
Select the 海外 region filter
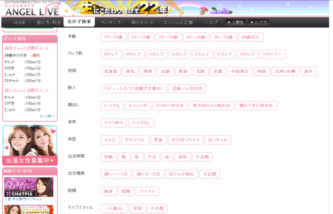point(309,71)
